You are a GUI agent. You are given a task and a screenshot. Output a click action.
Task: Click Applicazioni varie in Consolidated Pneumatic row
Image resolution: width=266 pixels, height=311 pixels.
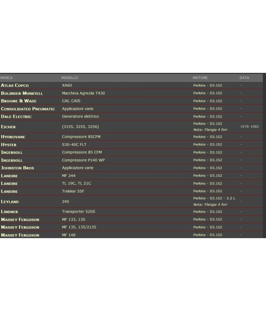point(77,109)
